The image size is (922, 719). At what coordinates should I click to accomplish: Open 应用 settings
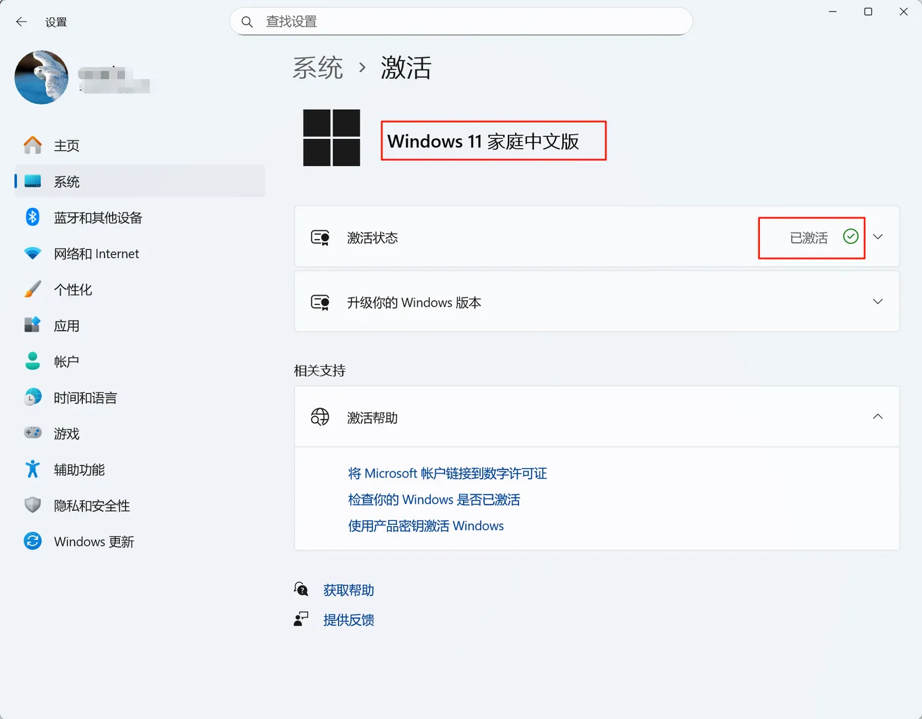[140, 325]
